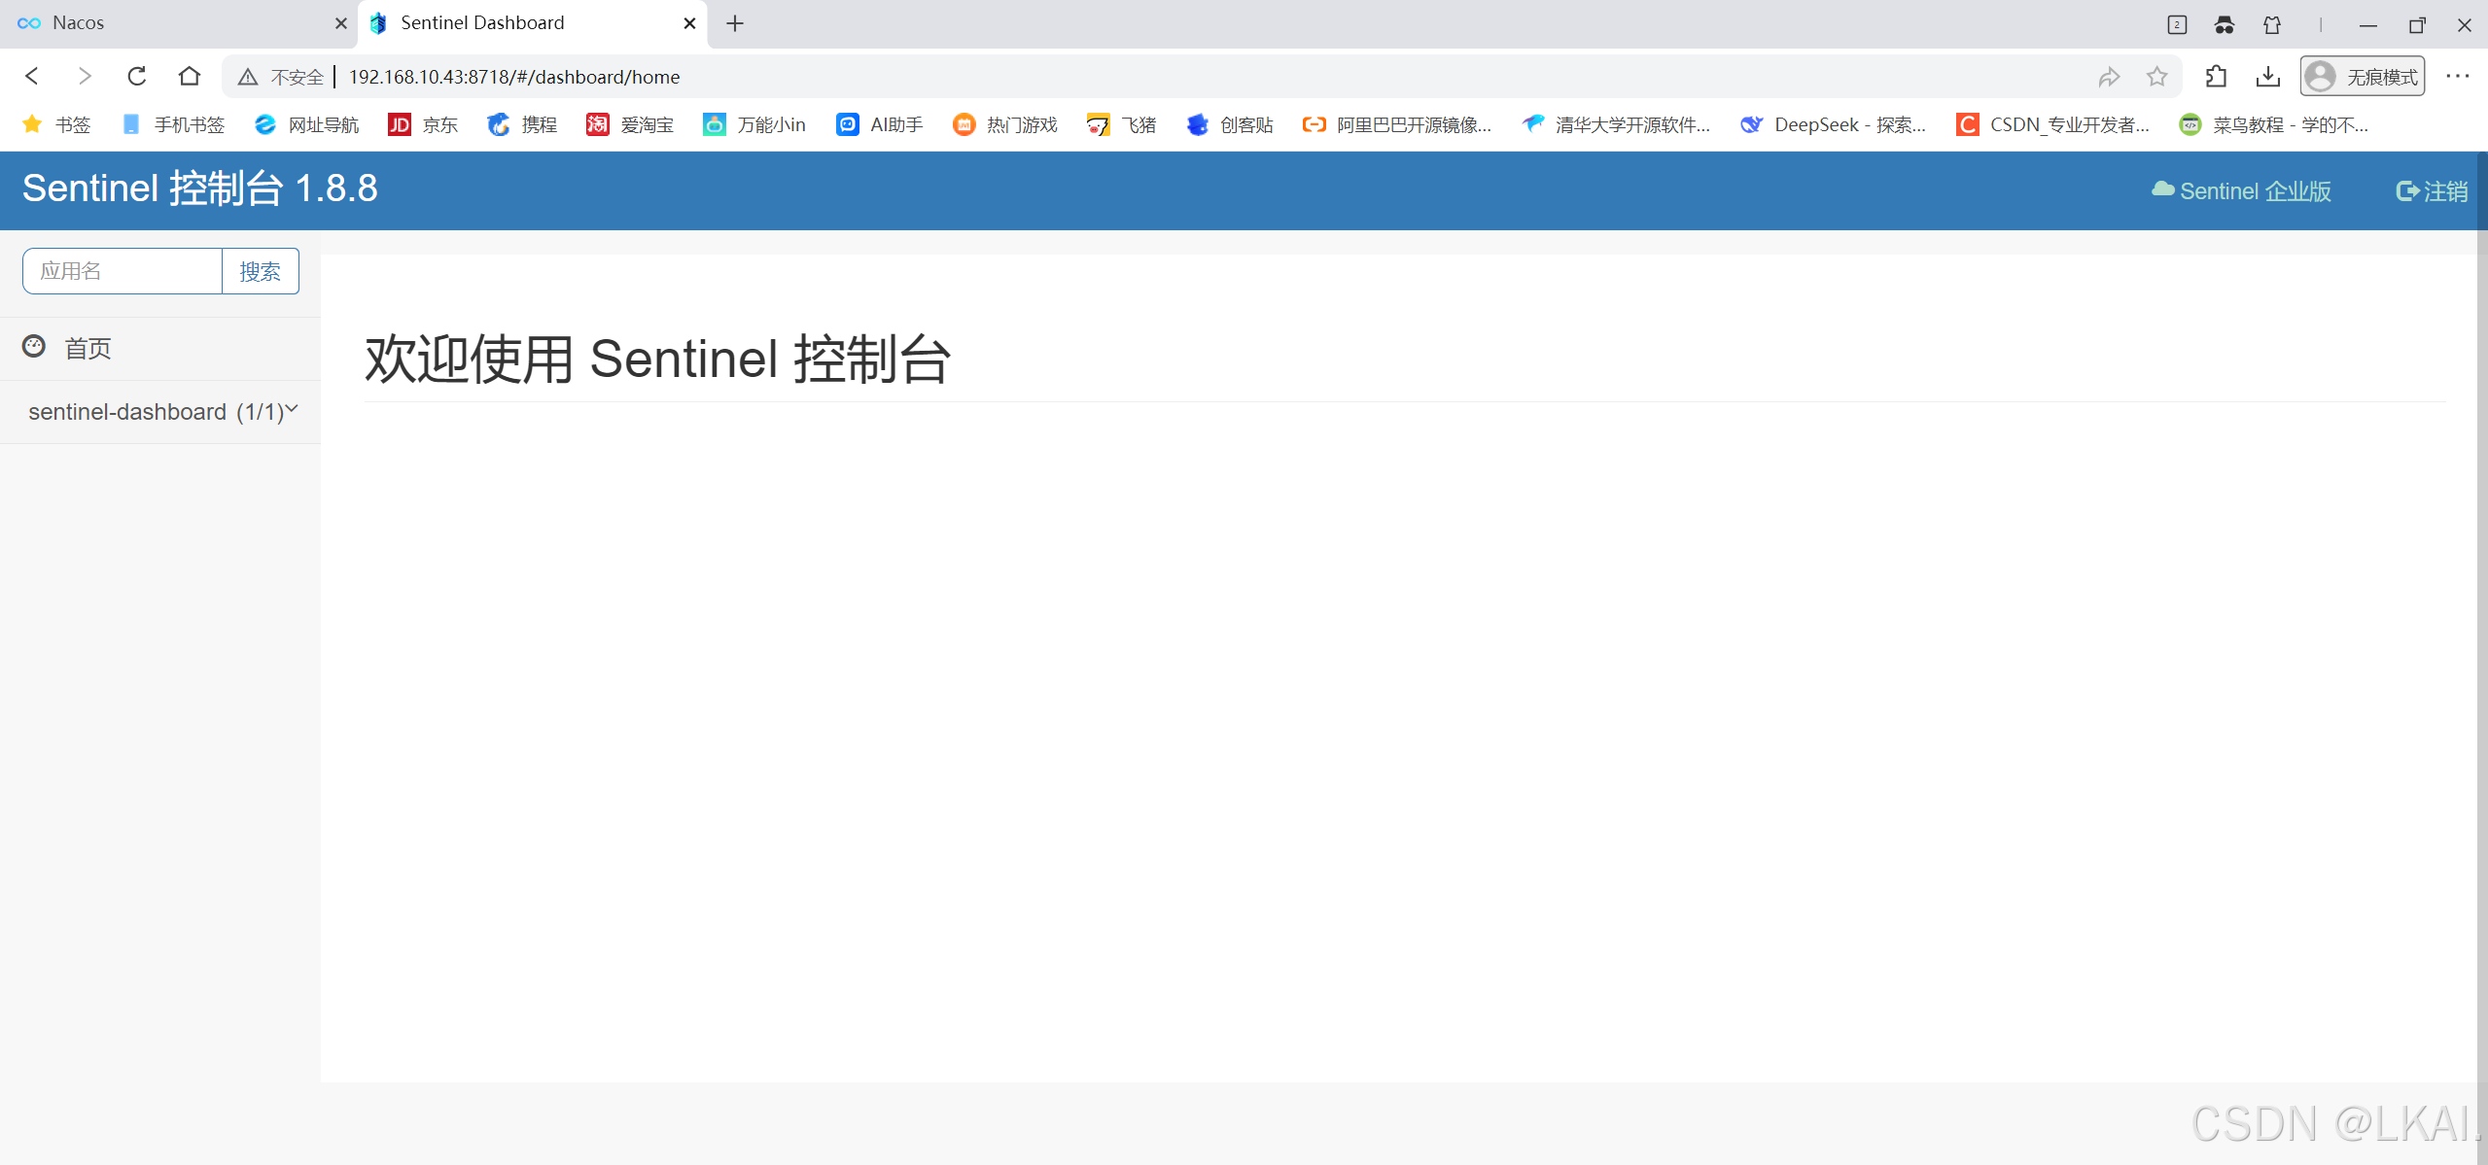Open the 万能小in bookmark

point(754,124)
